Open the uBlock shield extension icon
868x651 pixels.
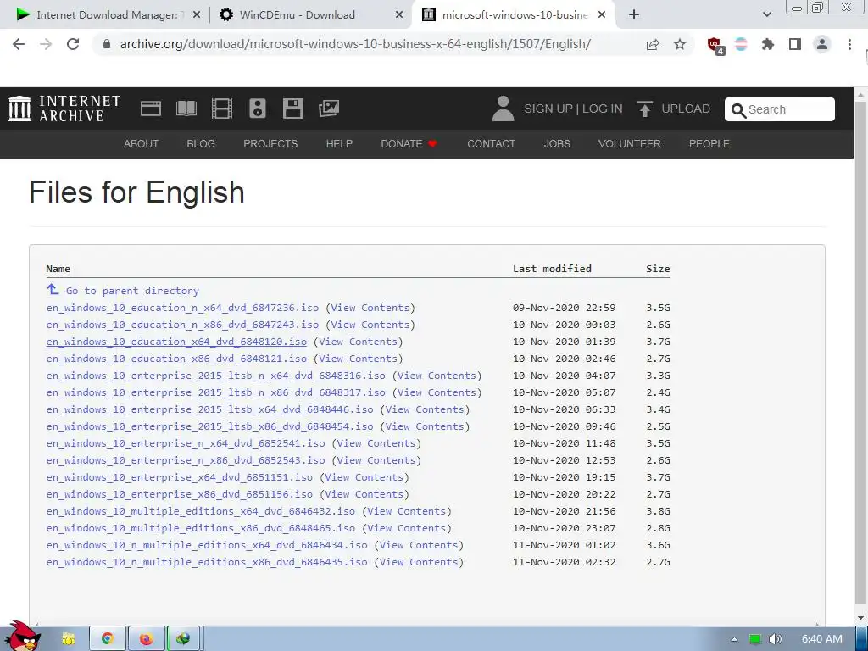715,46
